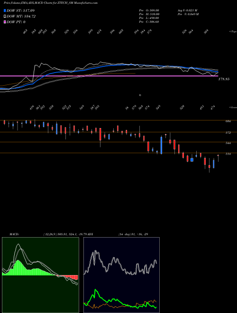Click the 178.55 price label beside EMA chart
This screenshot has width=237, height=313.
coord(224,79)
